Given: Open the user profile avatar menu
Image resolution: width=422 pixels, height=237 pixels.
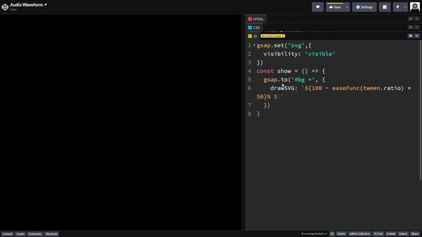Looking at the screenshot, I should coord(415,7).
